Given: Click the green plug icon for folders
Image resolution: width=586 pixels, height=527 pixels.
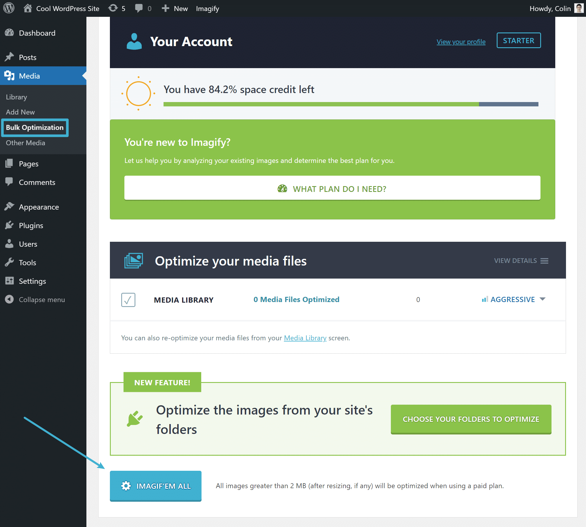Looking at the screenshot, I should [x=135, y=419].
